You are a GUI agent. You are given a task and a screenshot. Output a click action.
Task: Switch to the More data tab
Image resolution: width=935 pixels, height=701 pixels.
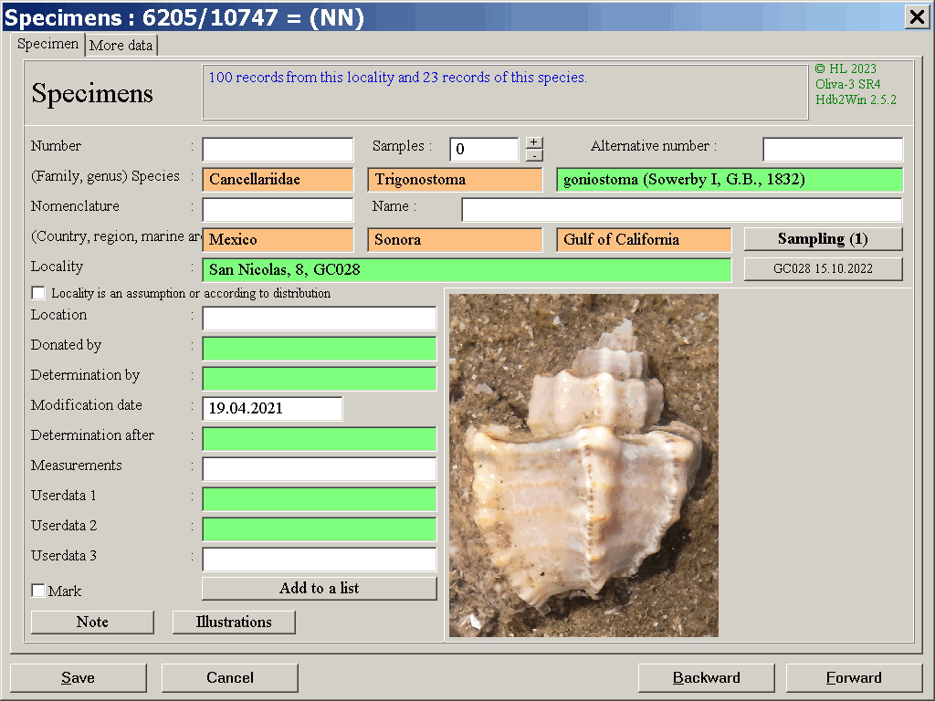pos(121,45)
